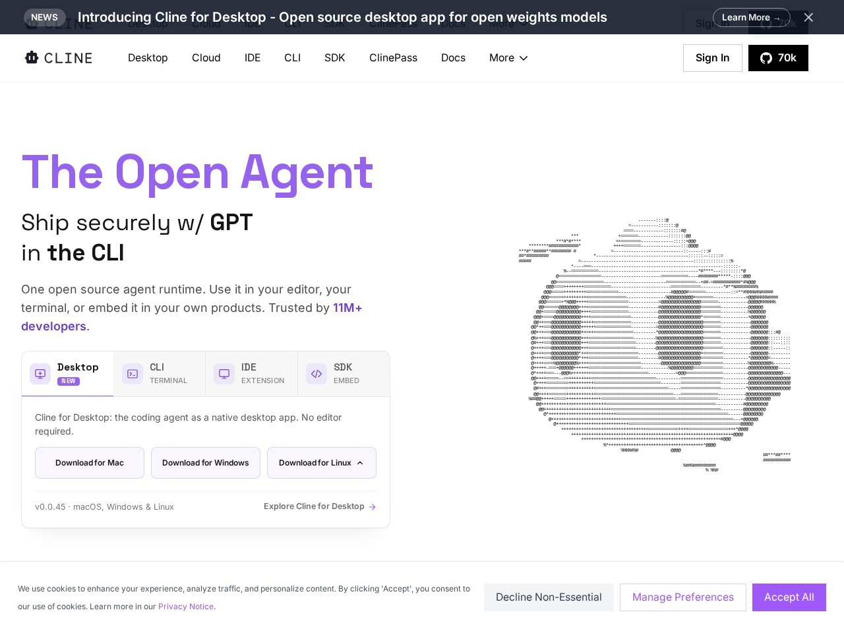Open the ClinePass nav item

tap(393, 58)
